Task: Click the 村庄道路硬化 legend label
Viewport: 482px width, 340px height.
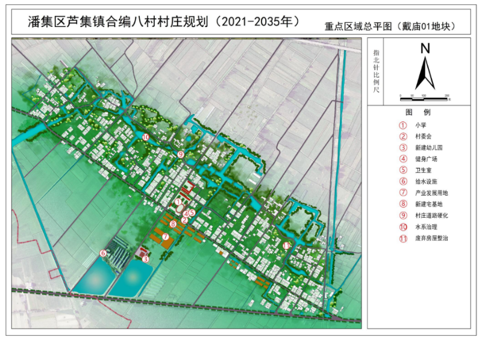Action: coord(431,216)
